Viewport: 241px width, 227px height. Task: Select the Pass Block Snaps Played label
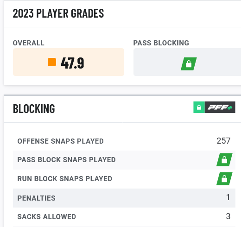point(66,160)
